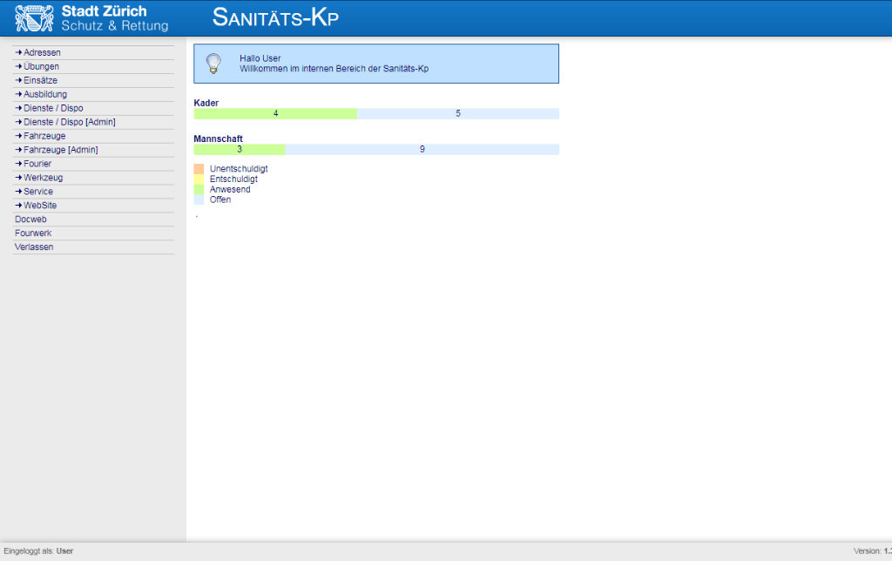Open the Fourier menu item

(x=37, y=164)
